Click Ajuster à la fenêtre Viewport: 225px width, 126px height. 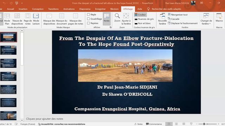point(126,19)
